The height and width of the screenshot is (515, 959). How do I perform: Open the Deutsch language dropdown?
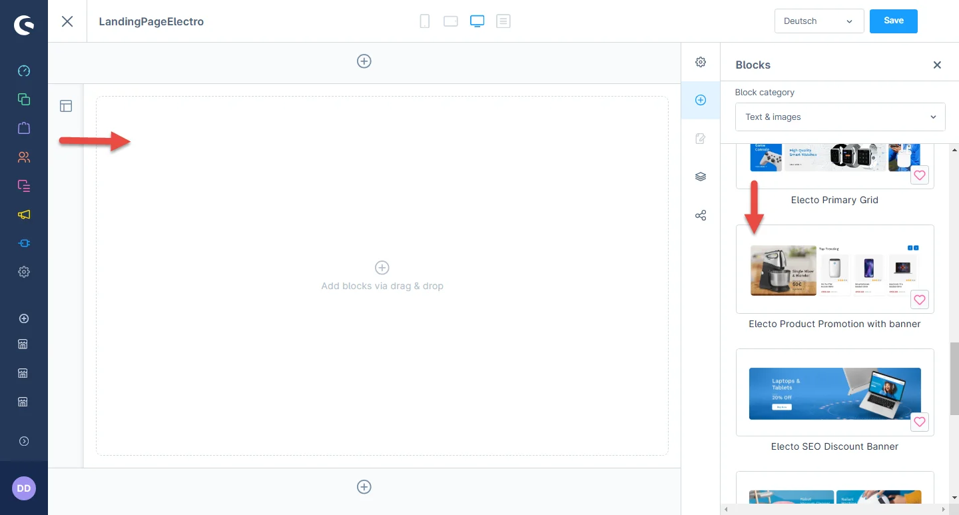(819, 21)
